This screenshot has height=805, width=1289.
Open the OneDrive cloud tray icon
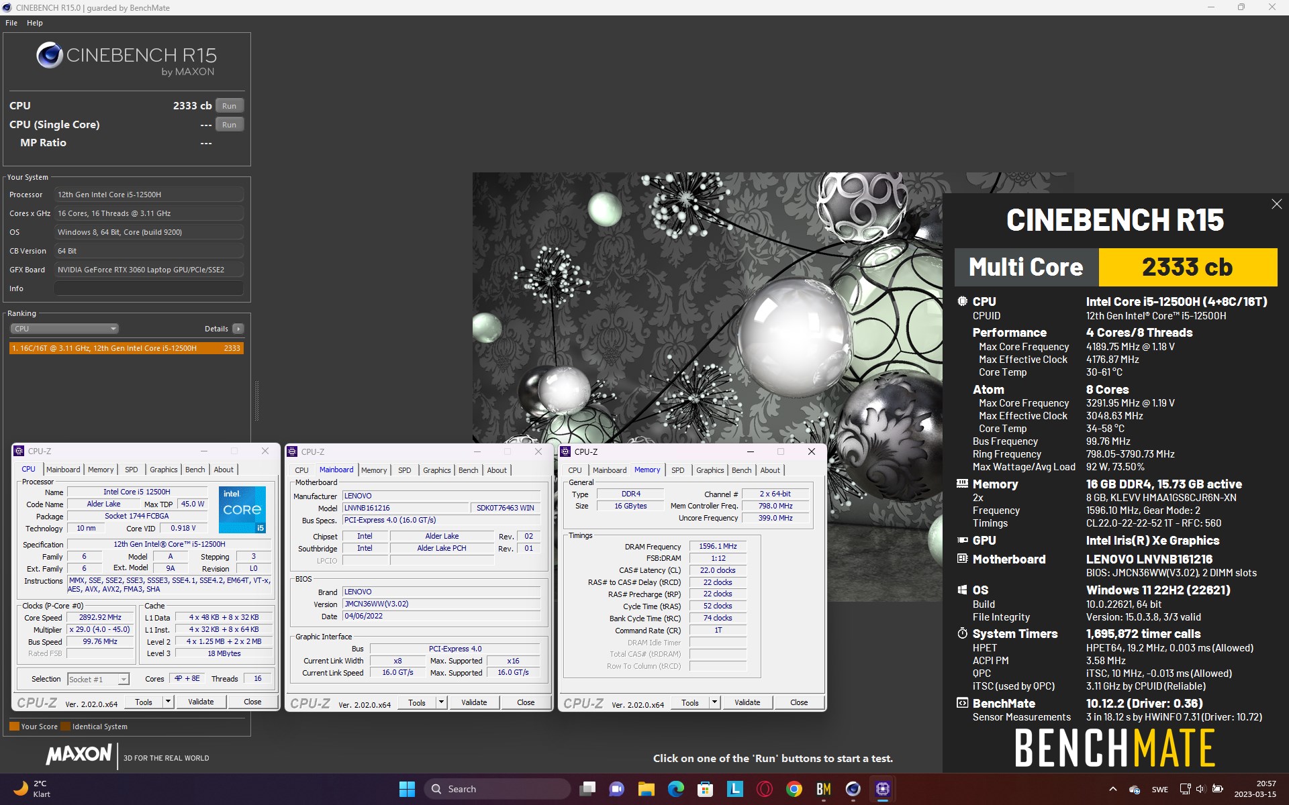(x=1135, y=790)
